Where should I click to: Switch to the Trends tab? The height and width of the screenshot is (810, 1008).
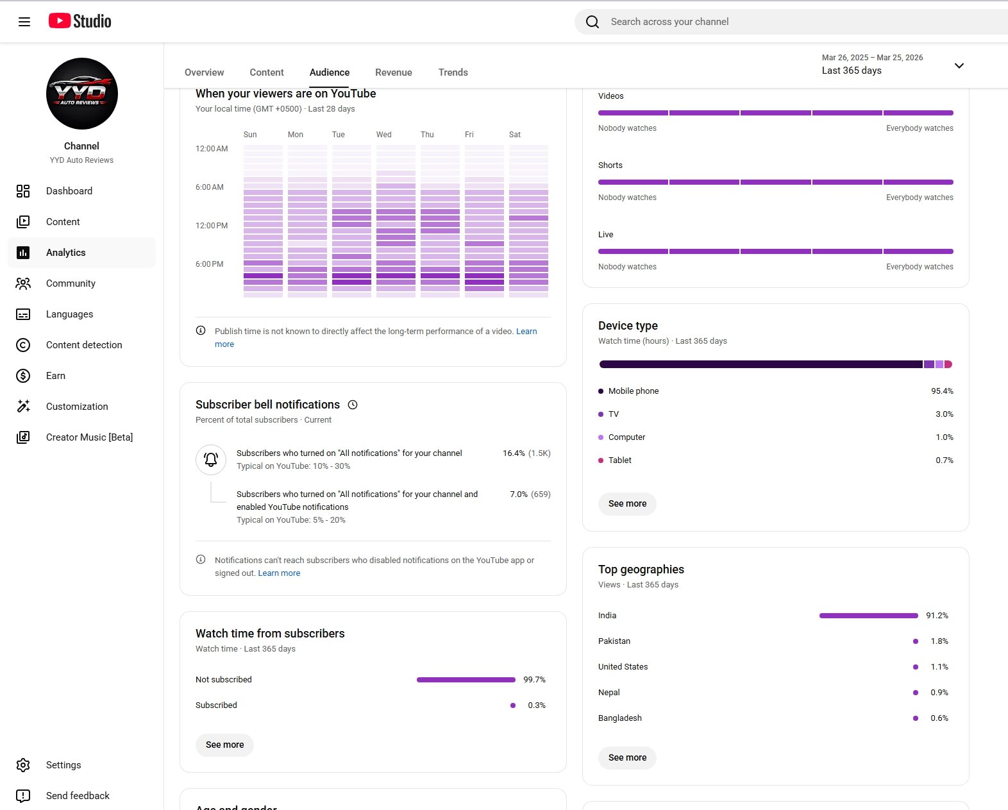[x=453, y=72]
